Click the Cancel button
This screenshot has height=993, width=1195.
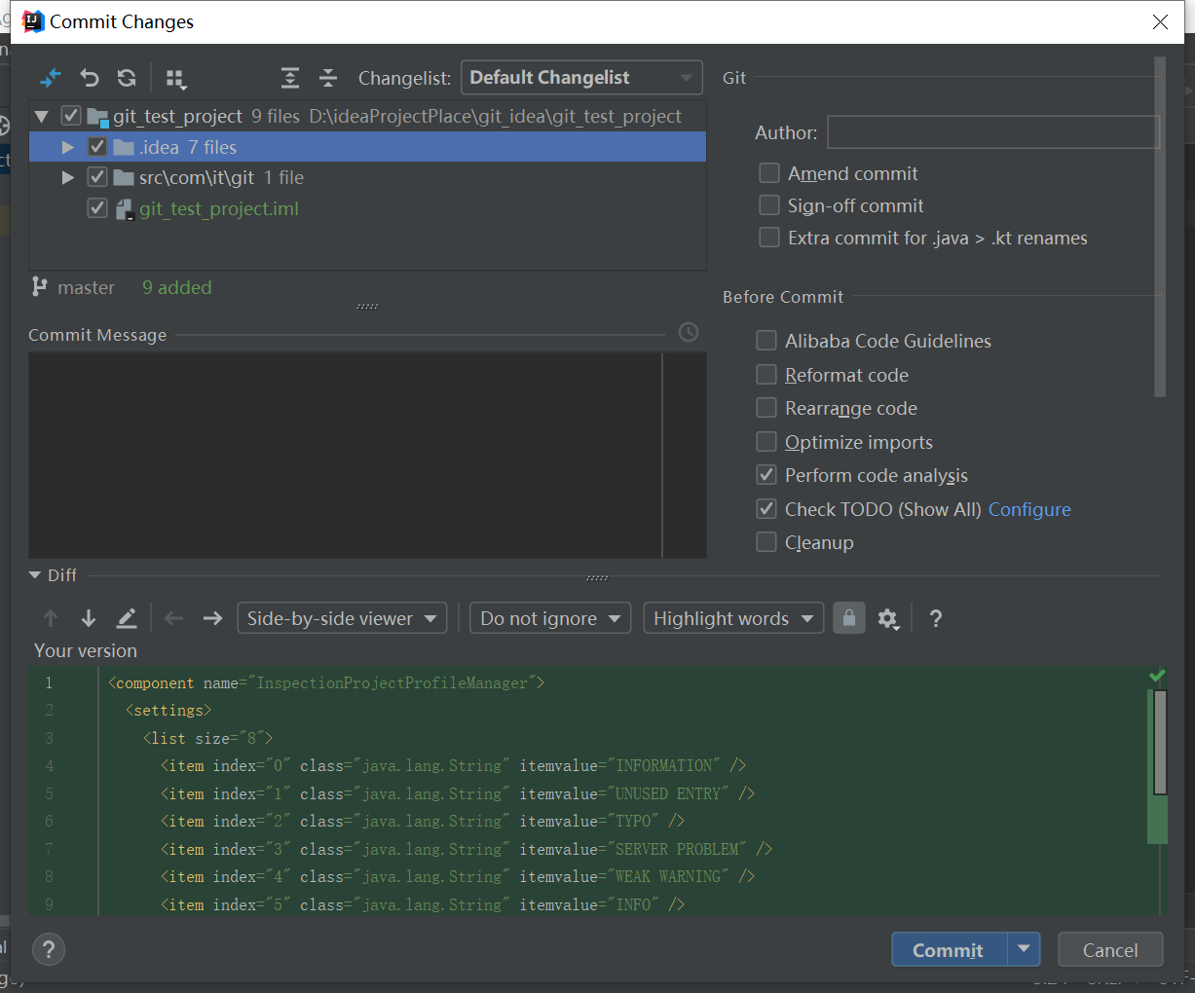tap(1110, 949)
